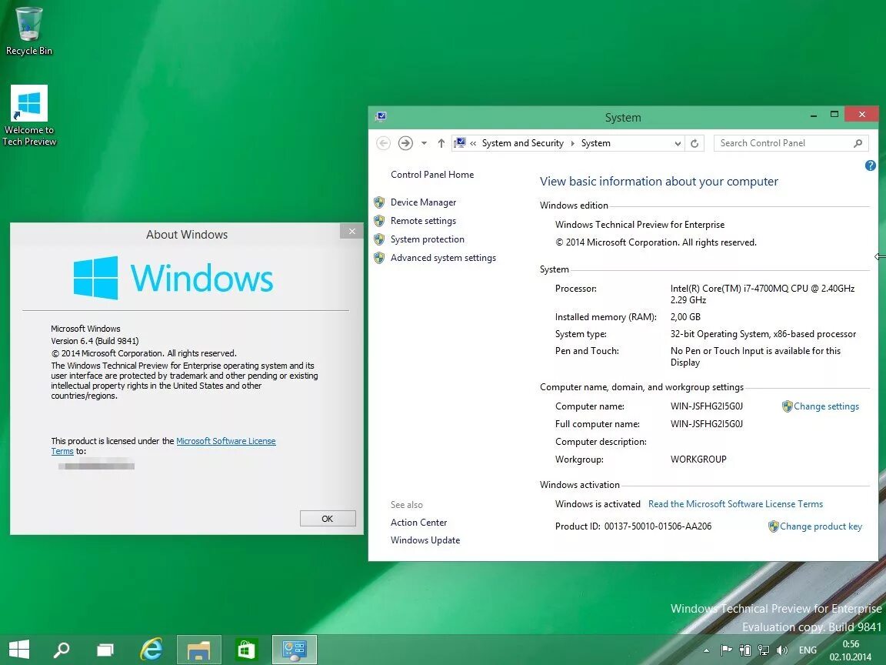Screen dimensions: 886x665
Task: Click the search magnifier in Control Panel
Action: coord(858,143)
